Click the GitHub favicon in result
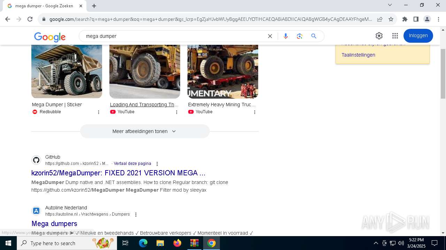Screen dimensions: 446x250 click(36, 160)
